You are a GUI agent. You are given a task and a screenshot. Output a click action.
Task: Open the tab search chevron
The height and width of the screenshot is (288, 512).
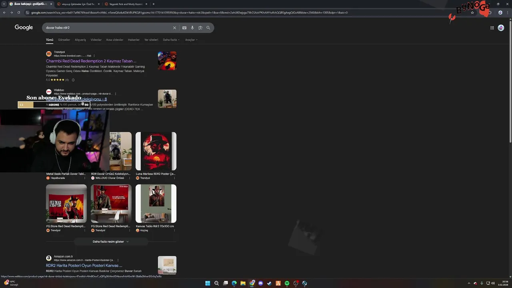pos(4,4)
